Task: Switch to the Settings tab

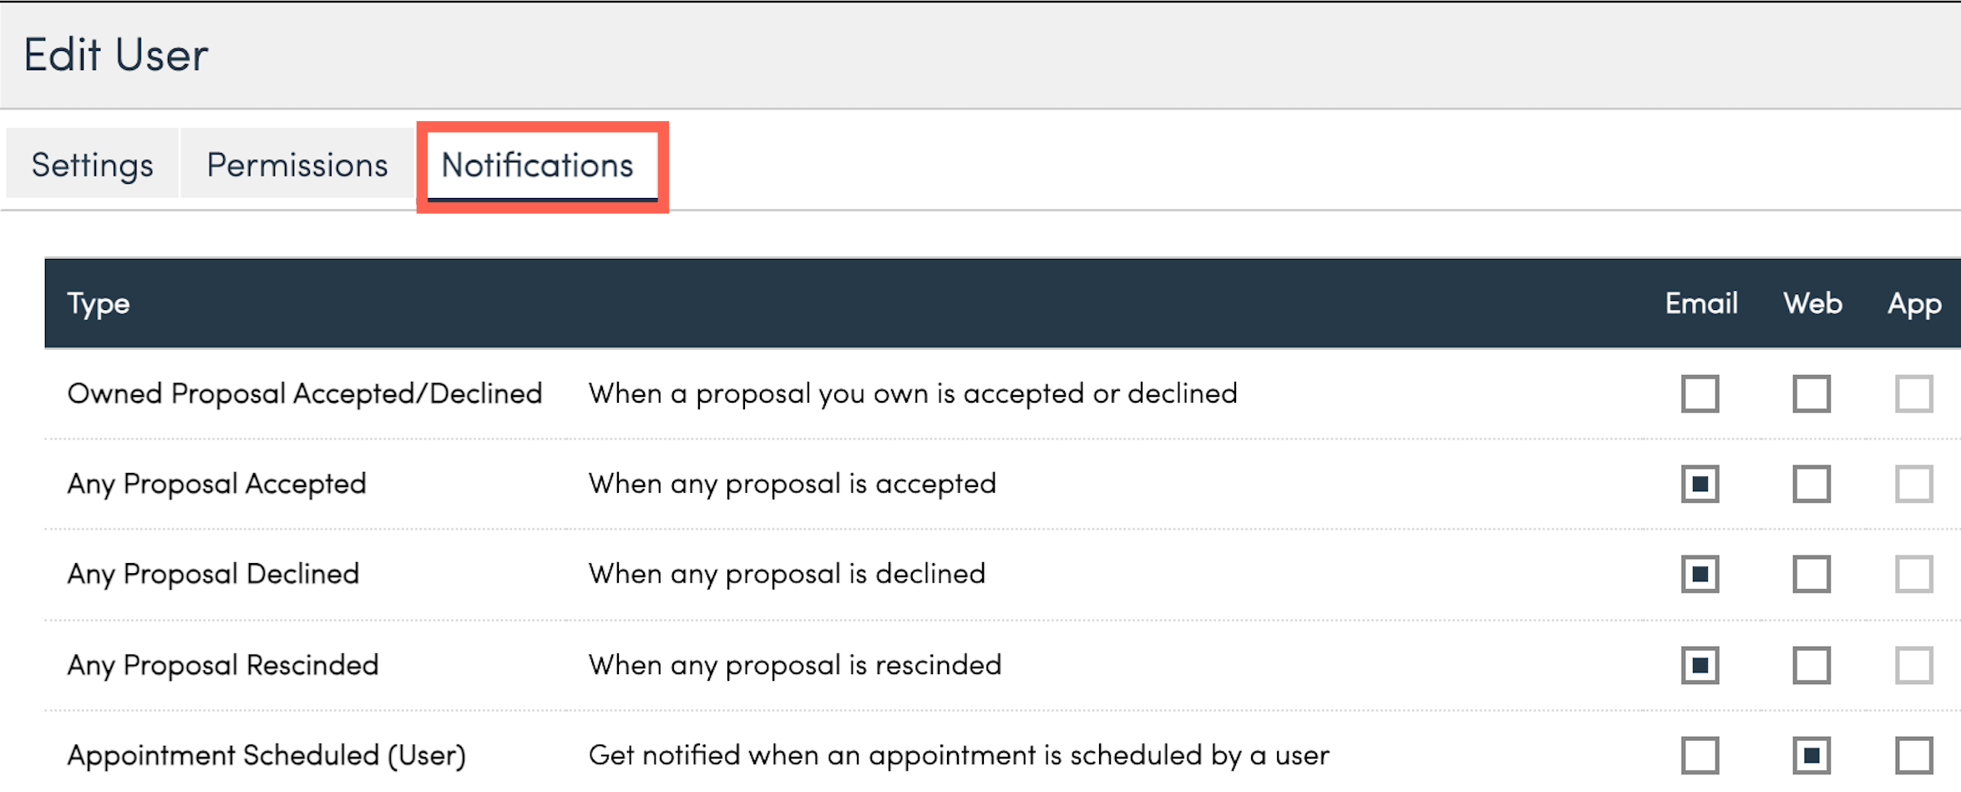Action: 92,165
